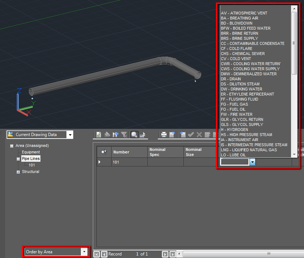Viewport: 304px width, 258px height.
Task: Toggle the Zoom magnifier icon
Action: pos(134,135)
